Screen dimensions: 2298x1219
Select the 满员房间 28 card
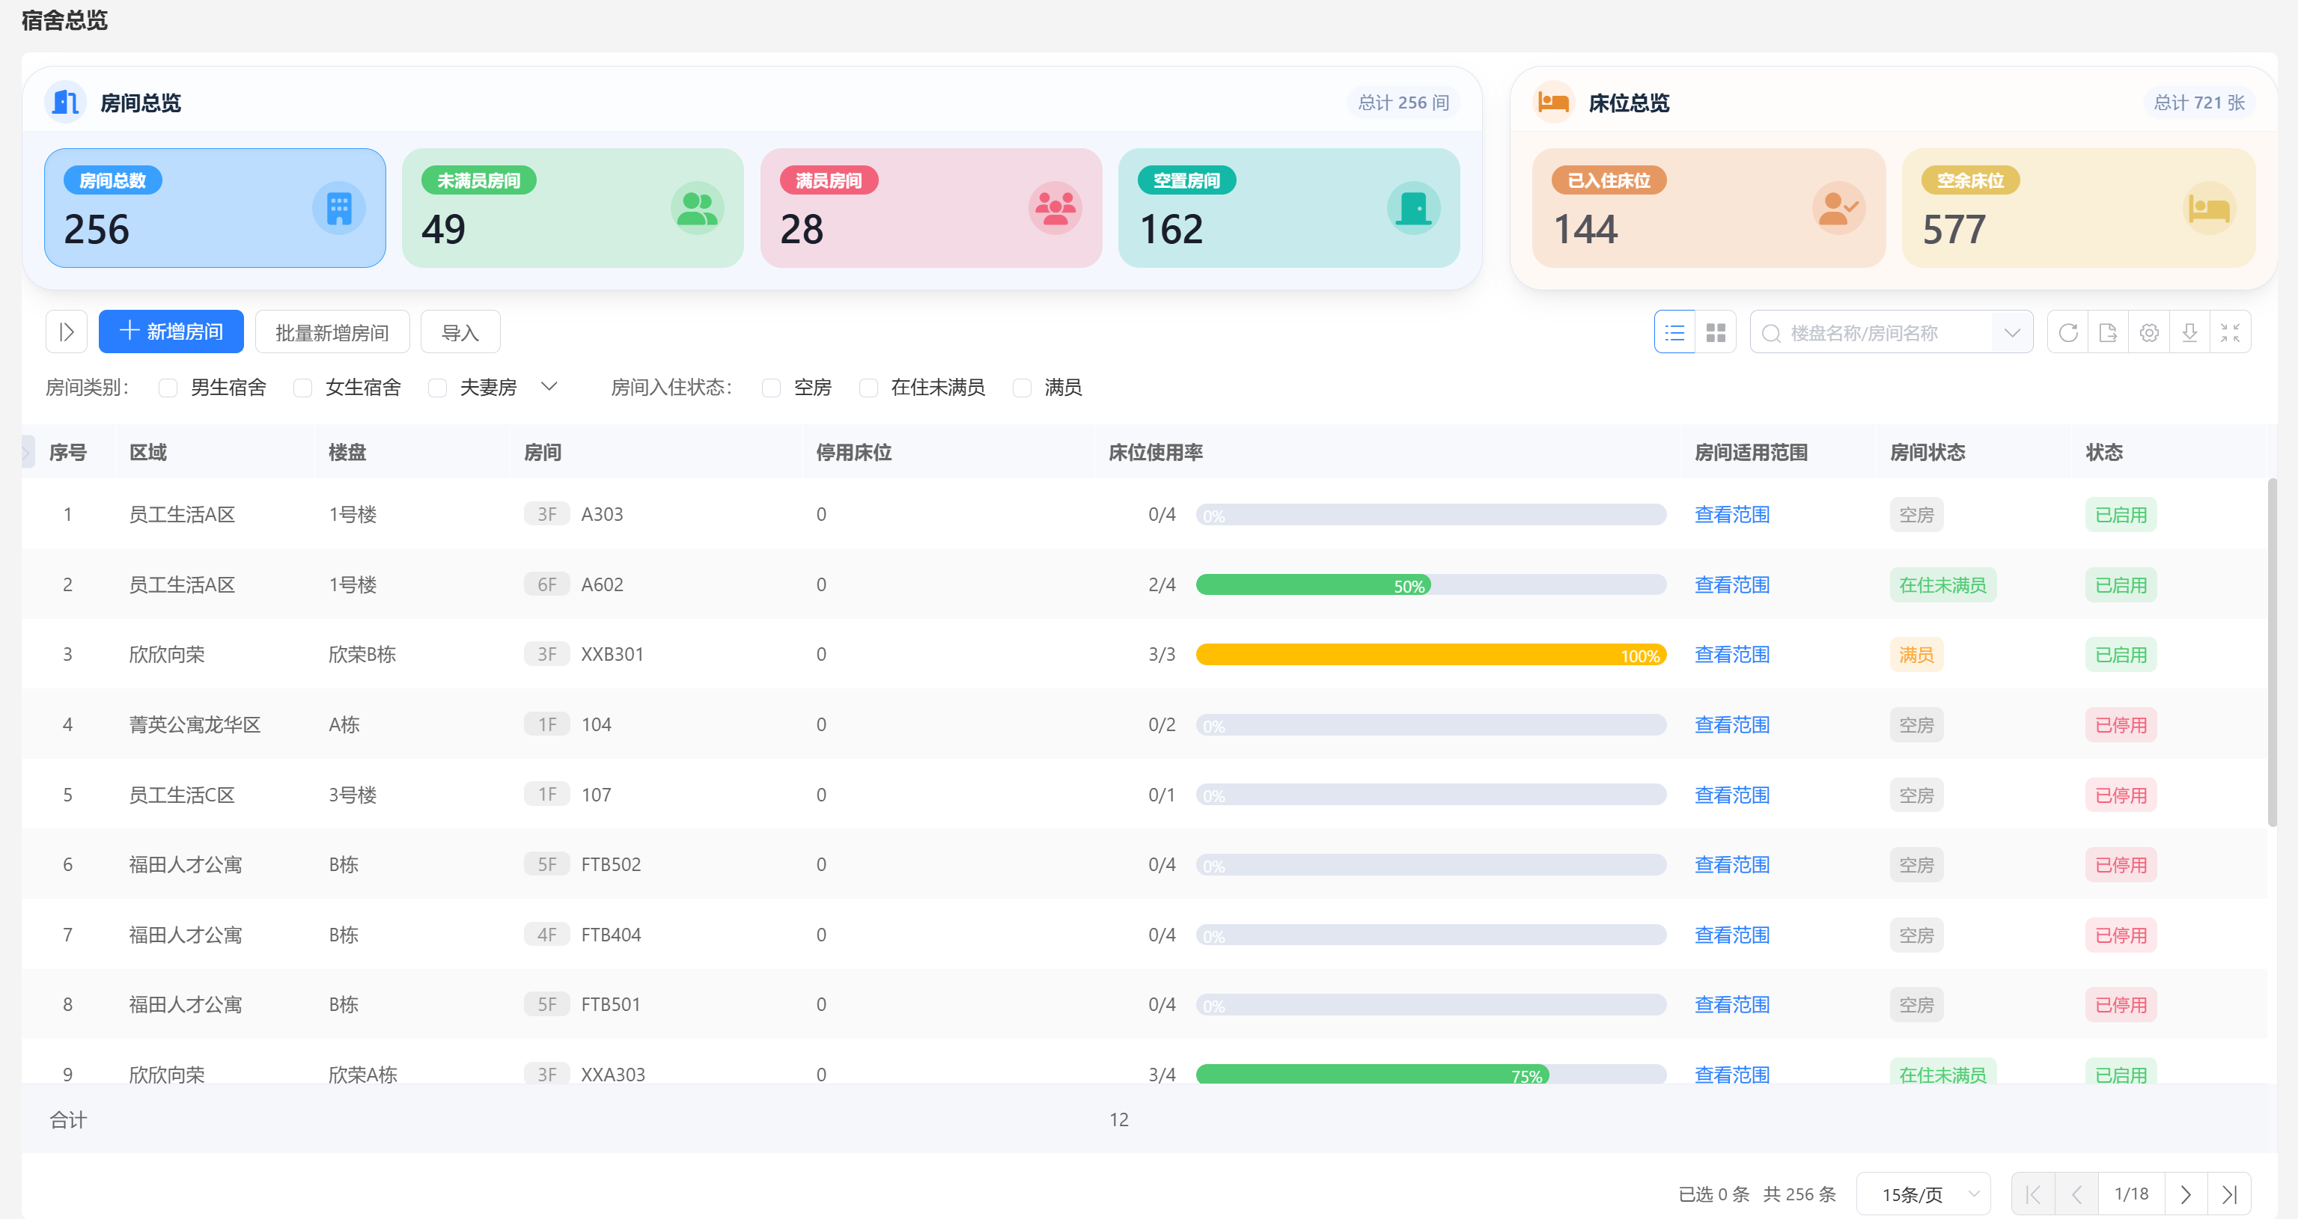931,208
